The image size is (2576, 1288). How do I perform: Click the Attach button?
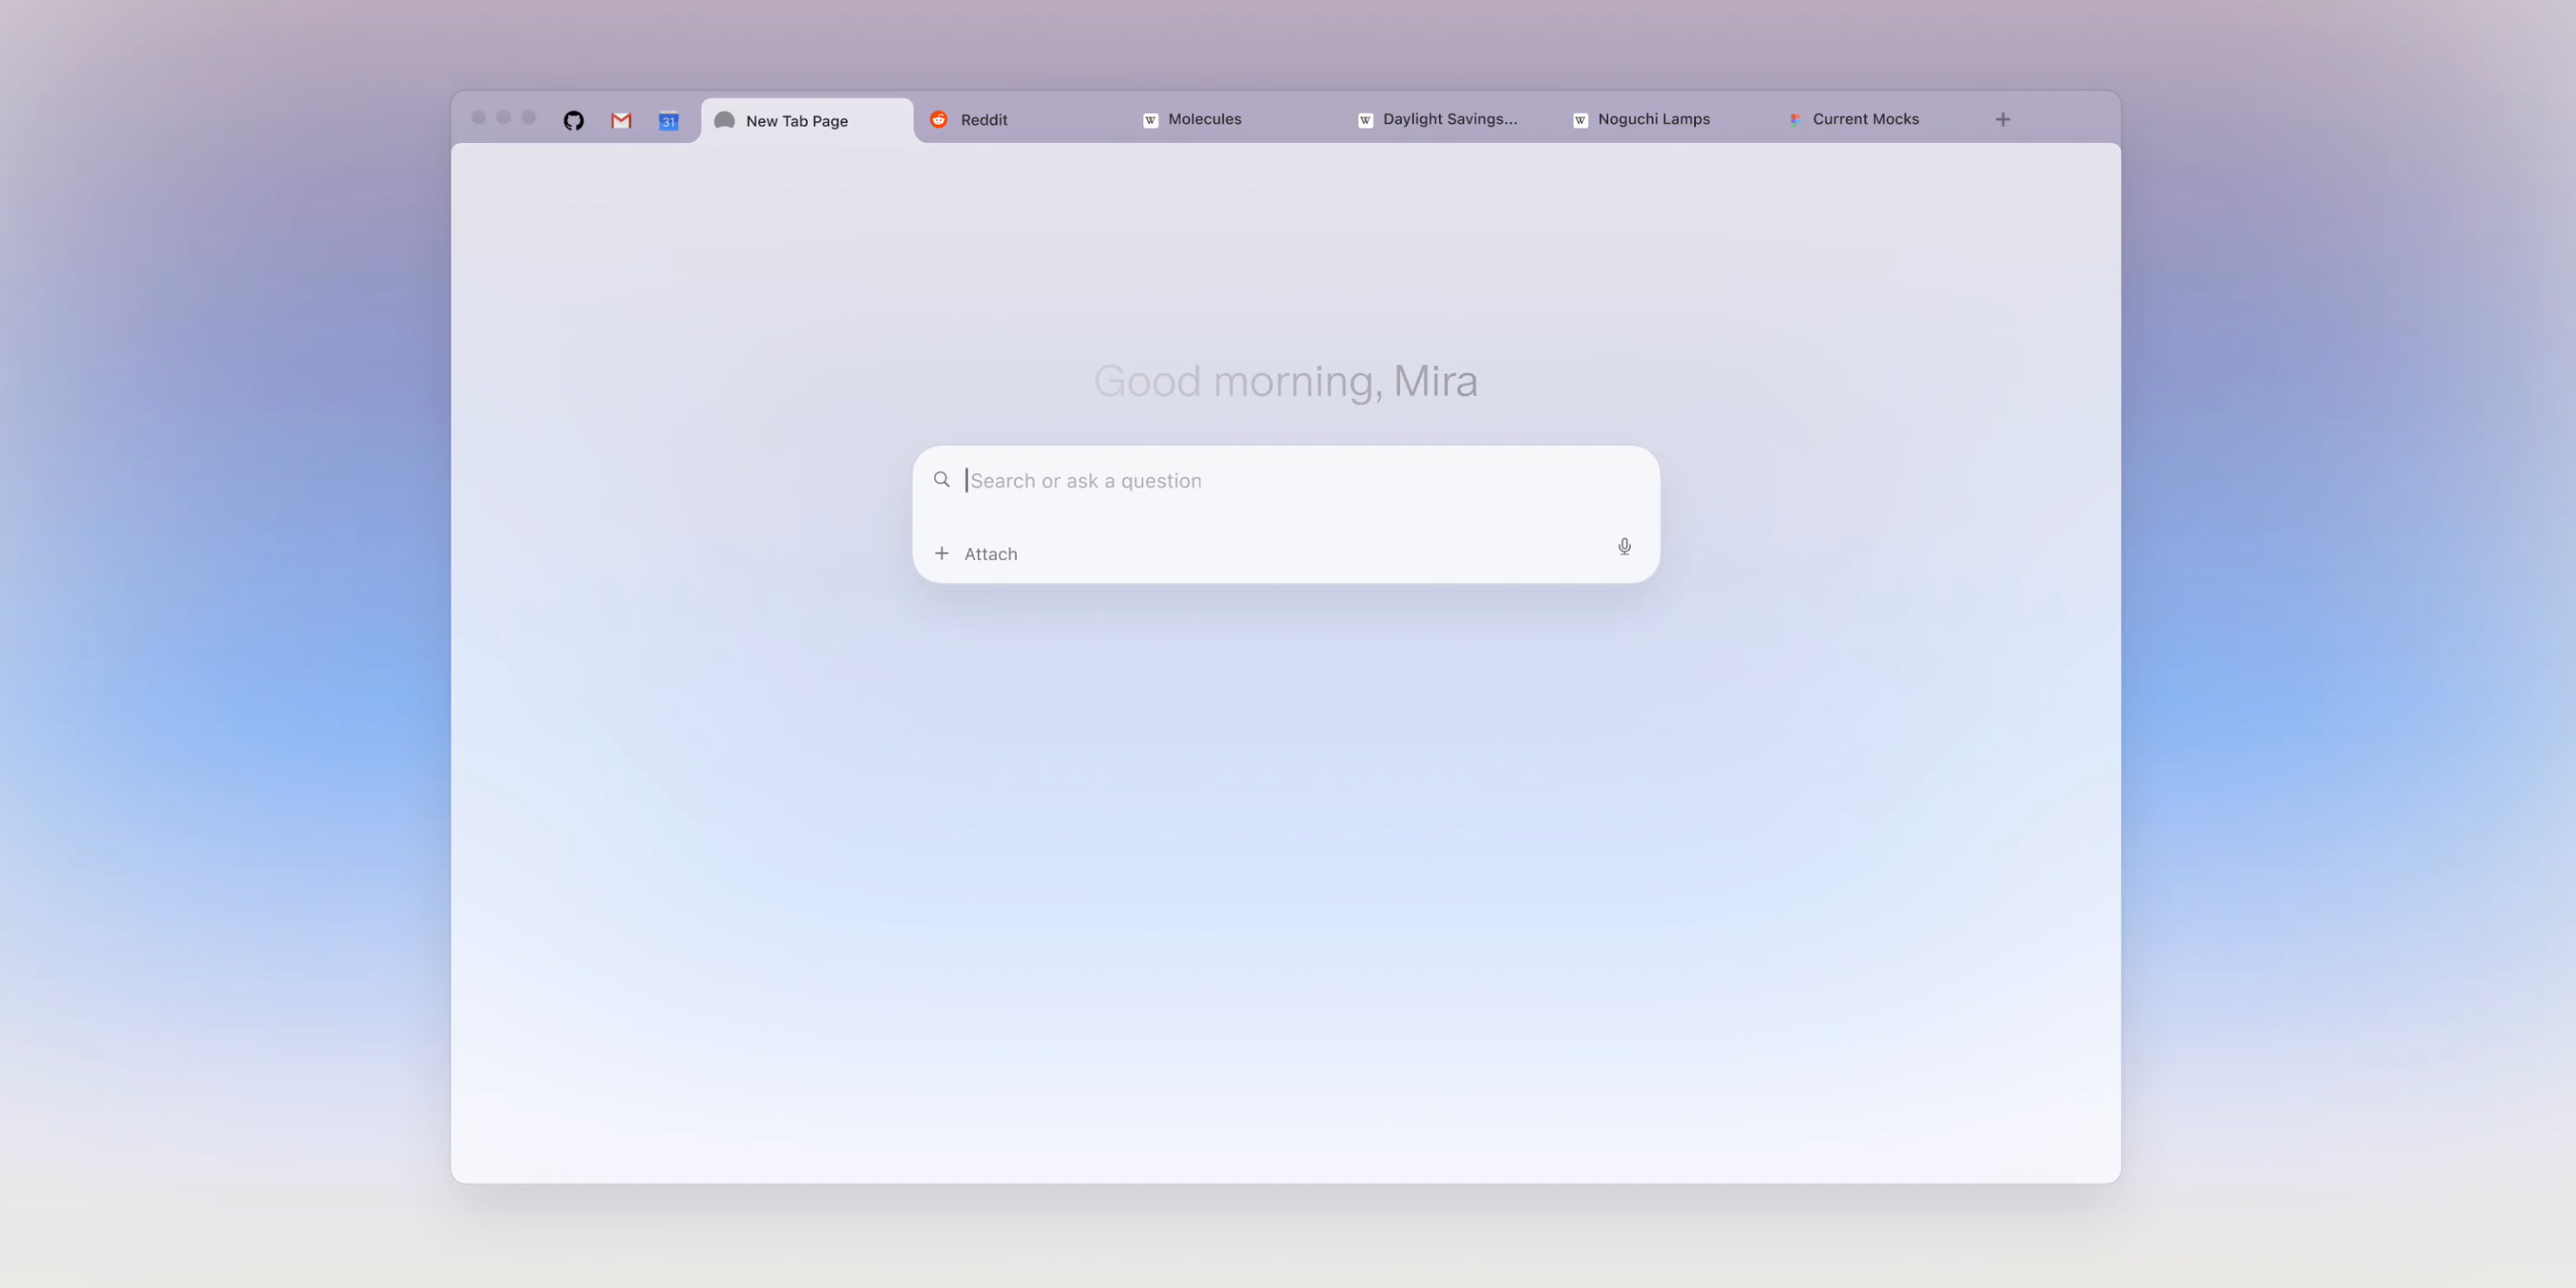(x=976, y=554)
